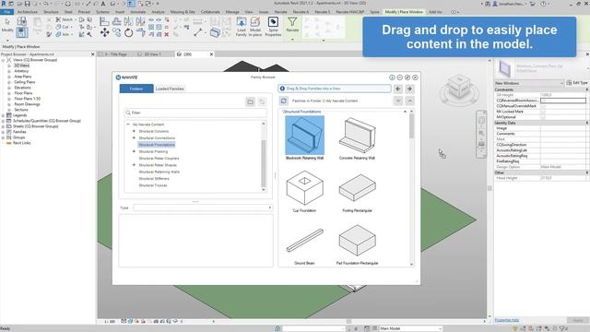Click the red Delete X icon
Viewport: 590px width, 332px height.
pyautogui.click(x=166, y=34)
